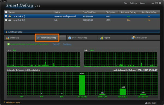Click the 123/312 GB size cell
Viewport: 164px width, 105px height.
click(x=88, y=16)
